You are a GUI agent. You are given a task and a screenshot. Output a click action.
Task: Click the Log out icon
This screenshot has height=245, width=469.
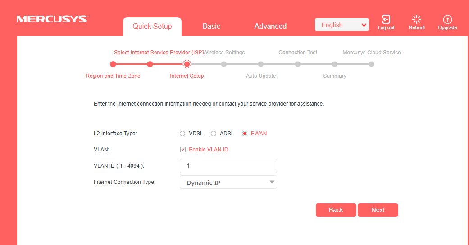point(386,19)
